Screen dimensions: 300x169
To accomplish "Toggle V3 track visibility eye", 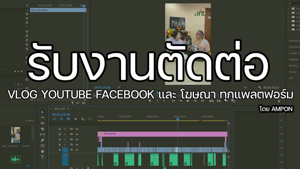I will [x=77, y=140].
